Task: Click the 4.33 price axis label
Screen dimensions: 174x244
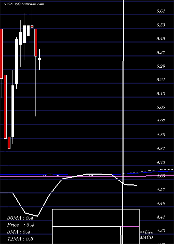Action: tap(161, 231)
